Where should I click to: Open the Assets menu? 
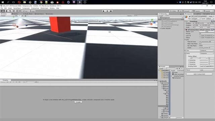coord(10,8)
